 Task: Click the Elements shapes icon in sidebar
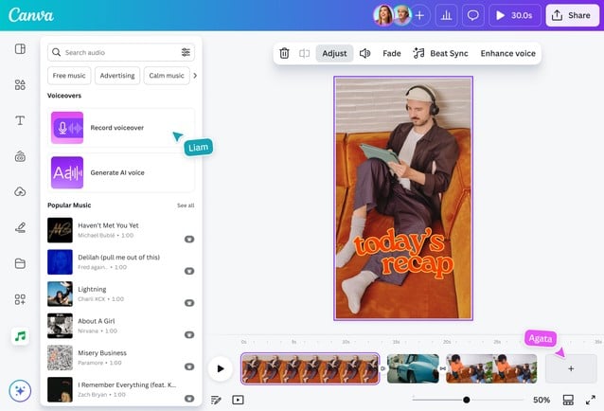click(x=20, y=84)
